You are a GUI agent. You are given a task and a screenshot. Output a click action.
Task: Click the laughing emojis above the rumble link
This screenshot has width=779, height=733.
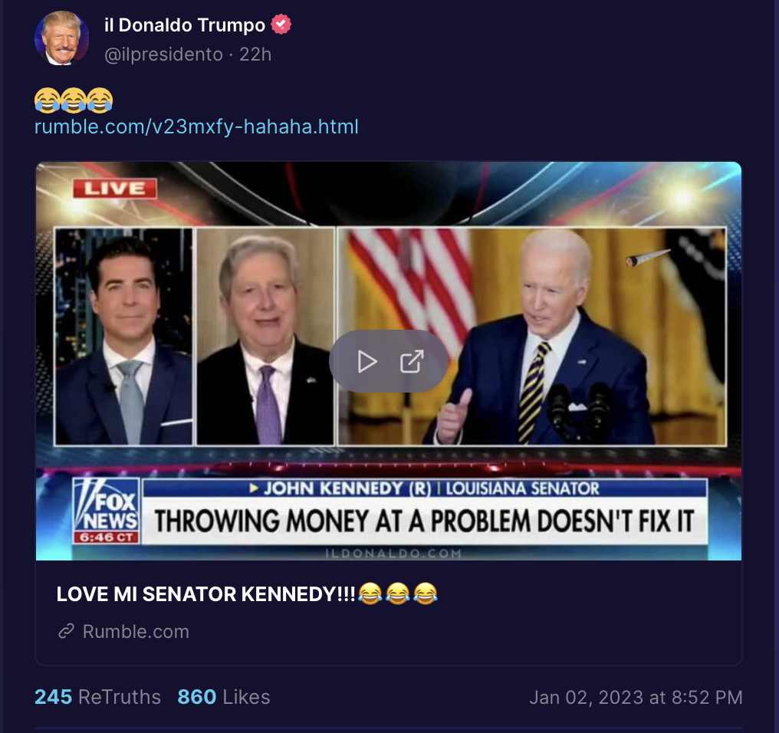pyautogui.click(x=74, y=100)
